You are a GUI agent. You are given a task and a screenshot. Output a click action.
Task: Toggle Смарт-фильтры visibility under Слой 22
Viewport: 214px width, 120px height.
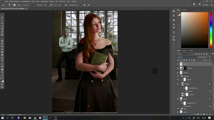coord(184,88)
